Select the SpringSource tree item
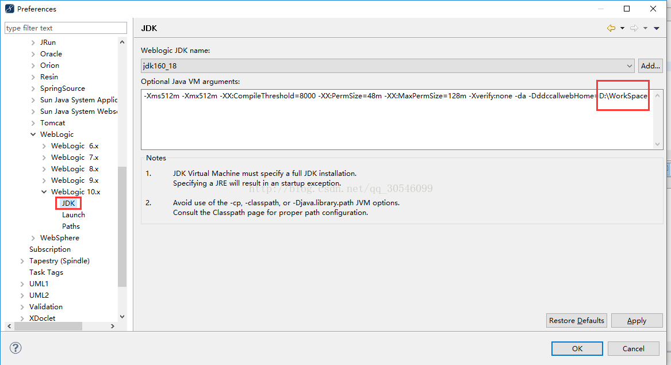Viewport: 671px width, 365px height. (x=63, y=89)
